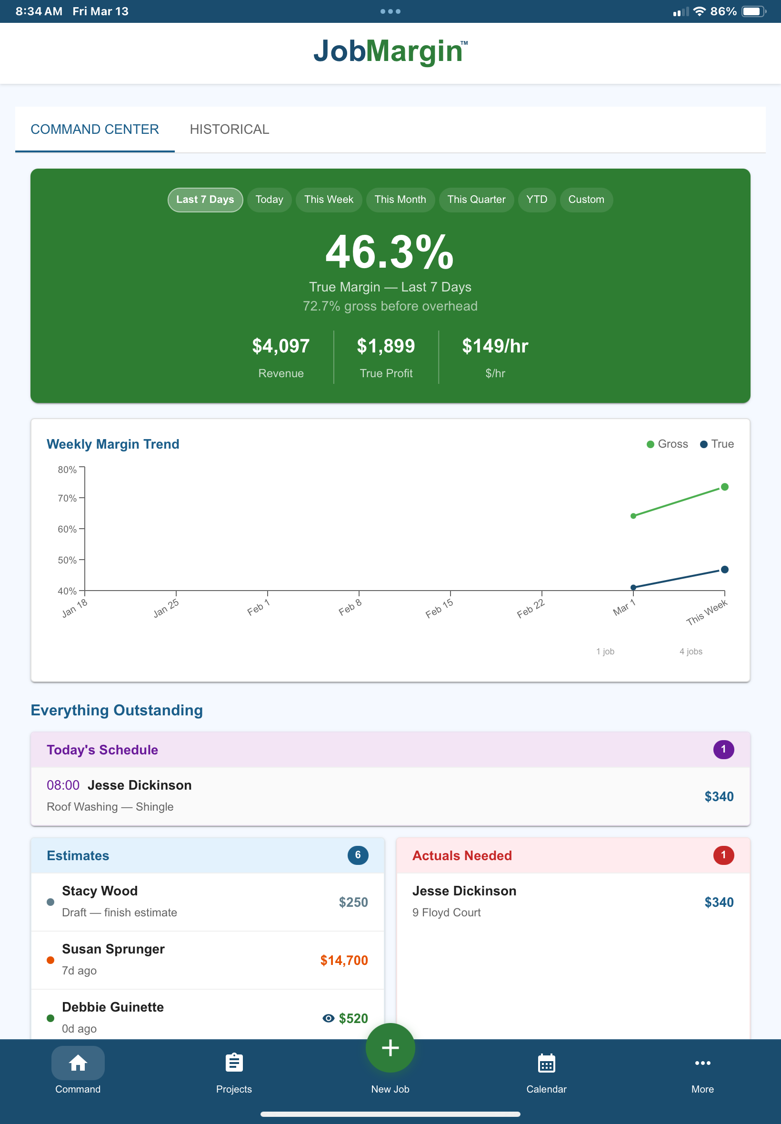Select the Today time filter
The image size is (781, 1124).
(269, 200)
